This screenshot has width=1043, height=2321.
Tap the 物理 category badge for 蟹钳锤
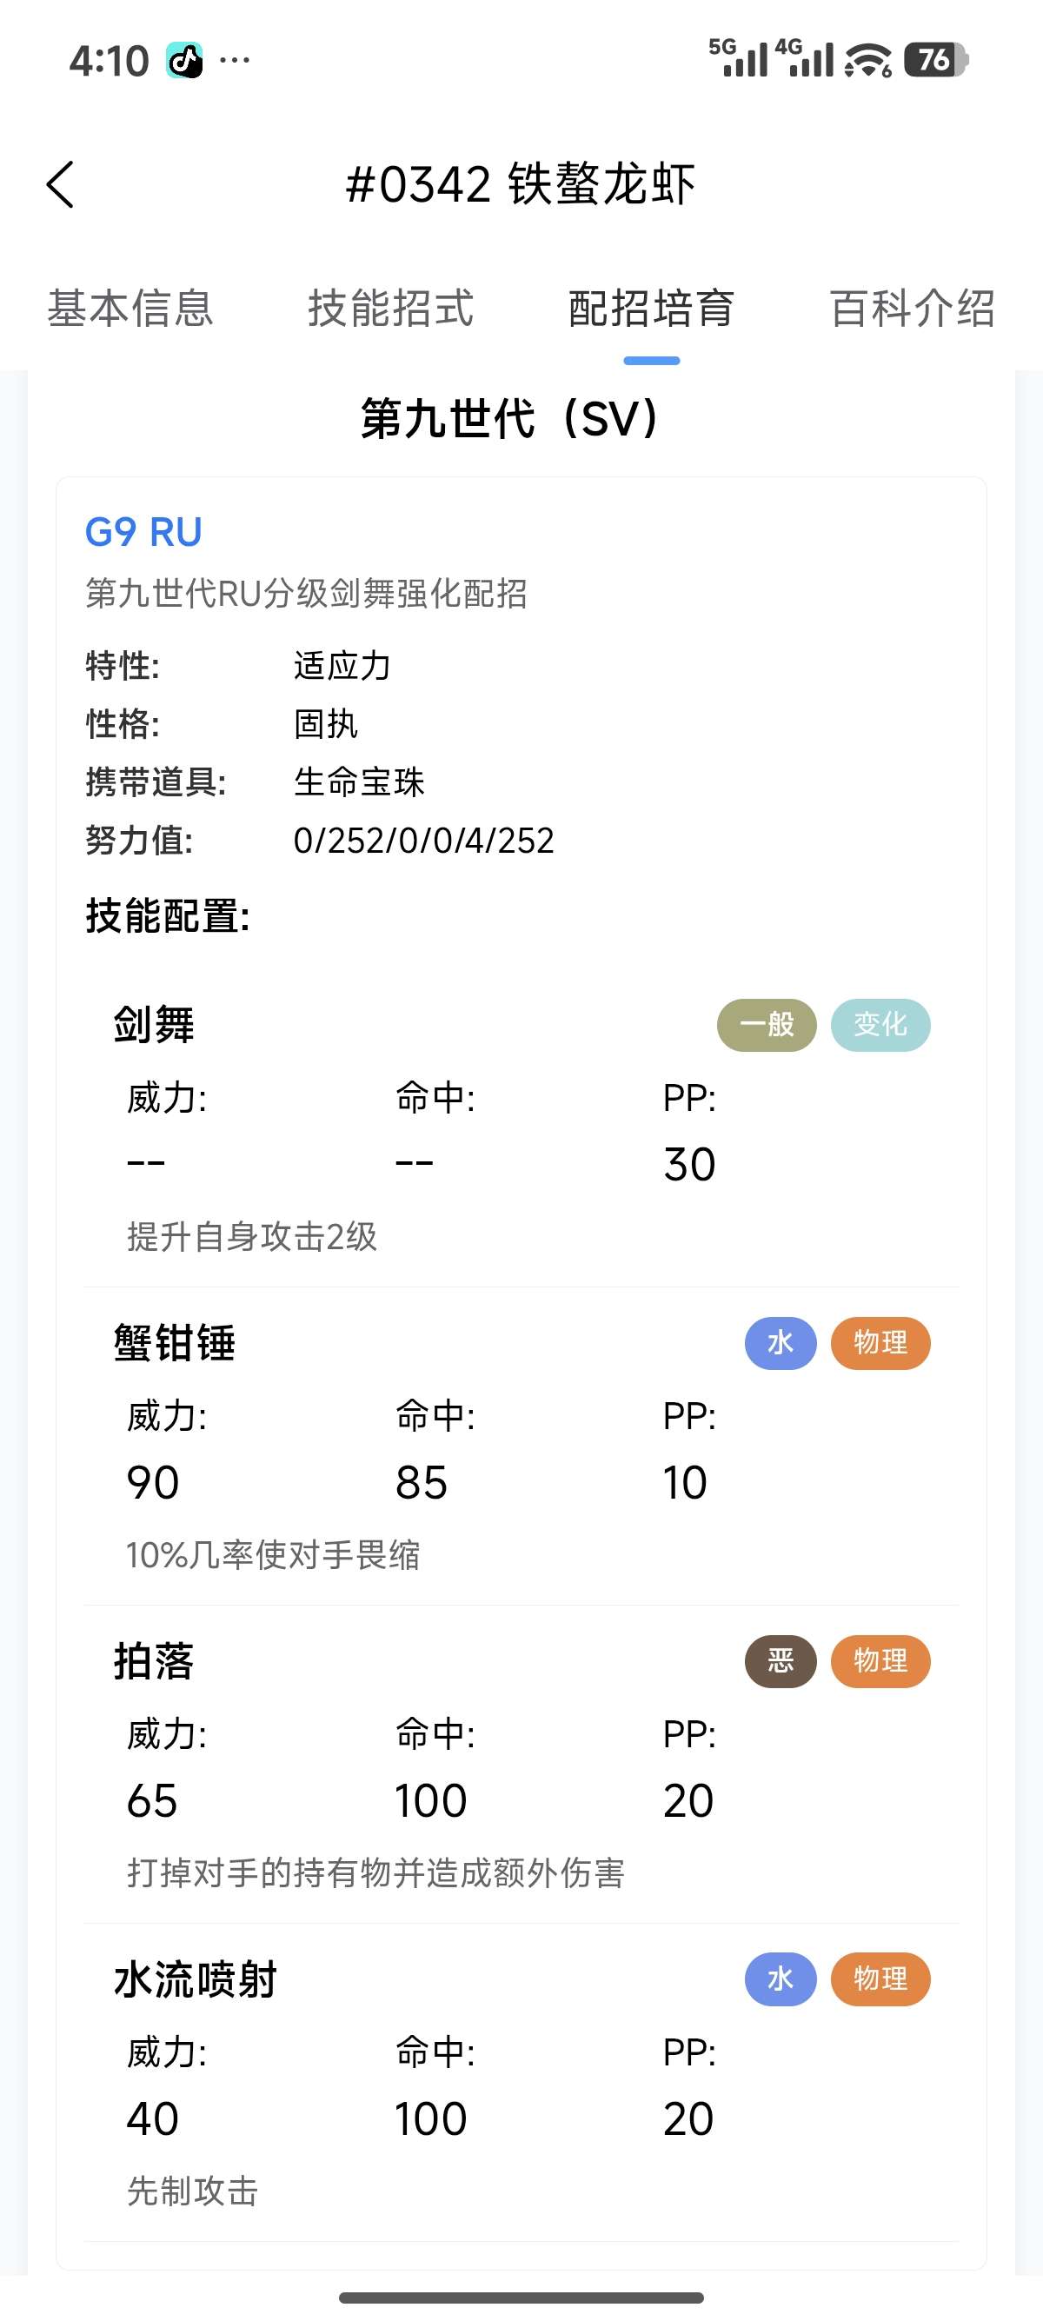coord(880,1342)
